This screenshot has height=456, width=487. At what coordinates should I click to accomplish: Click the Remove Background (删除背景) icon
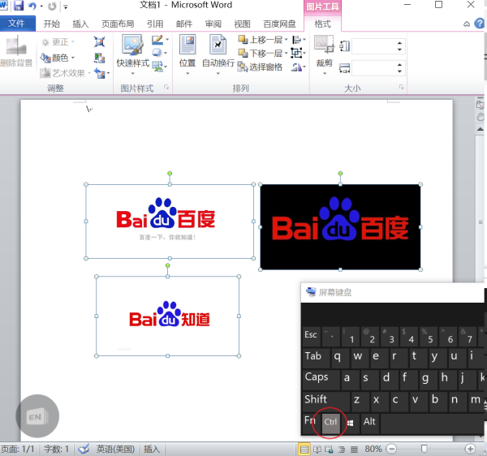[x=16, y=46]
